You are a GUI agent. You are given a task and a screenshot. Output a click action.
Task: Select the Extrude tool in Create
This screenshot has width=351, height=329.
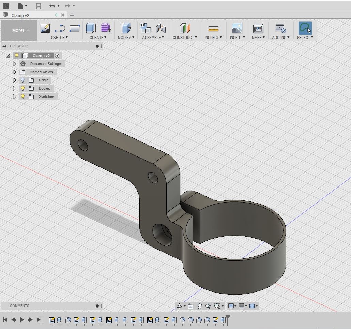tap(91, 28)
